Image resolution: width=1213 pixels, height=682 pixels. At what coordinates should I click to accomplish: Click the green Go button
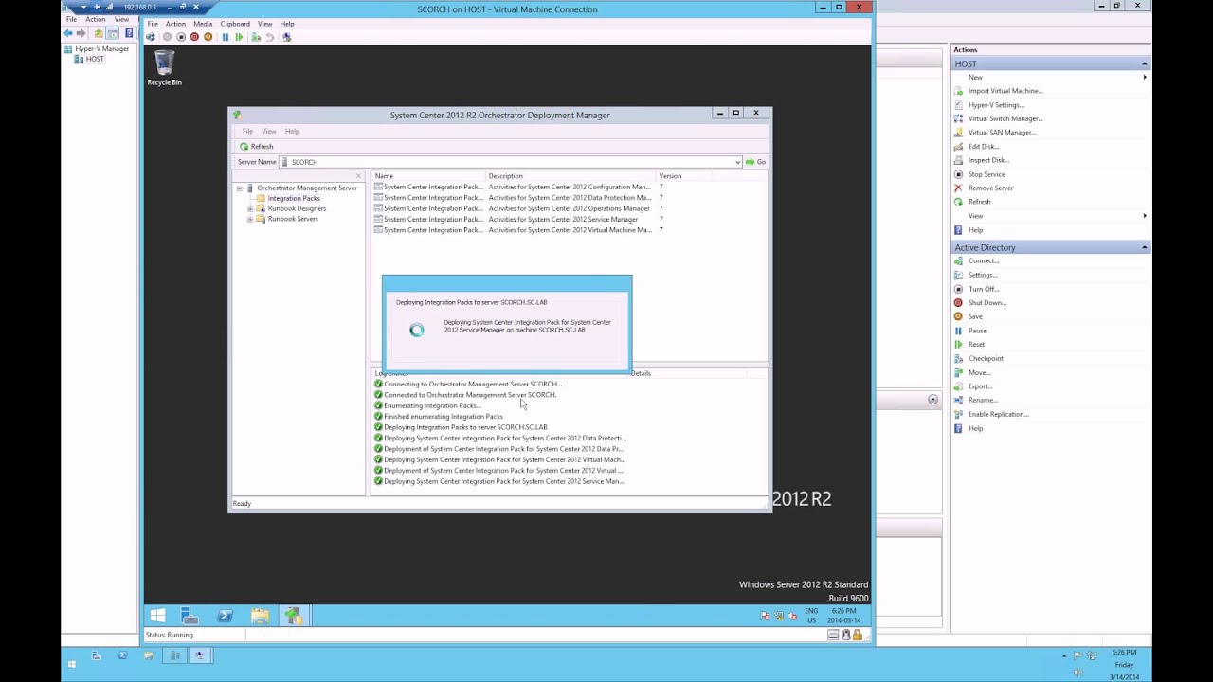(x=755, y=162)
